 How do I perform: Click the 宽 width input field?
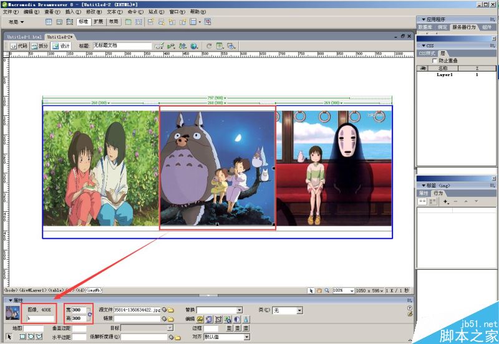[79, 310]
